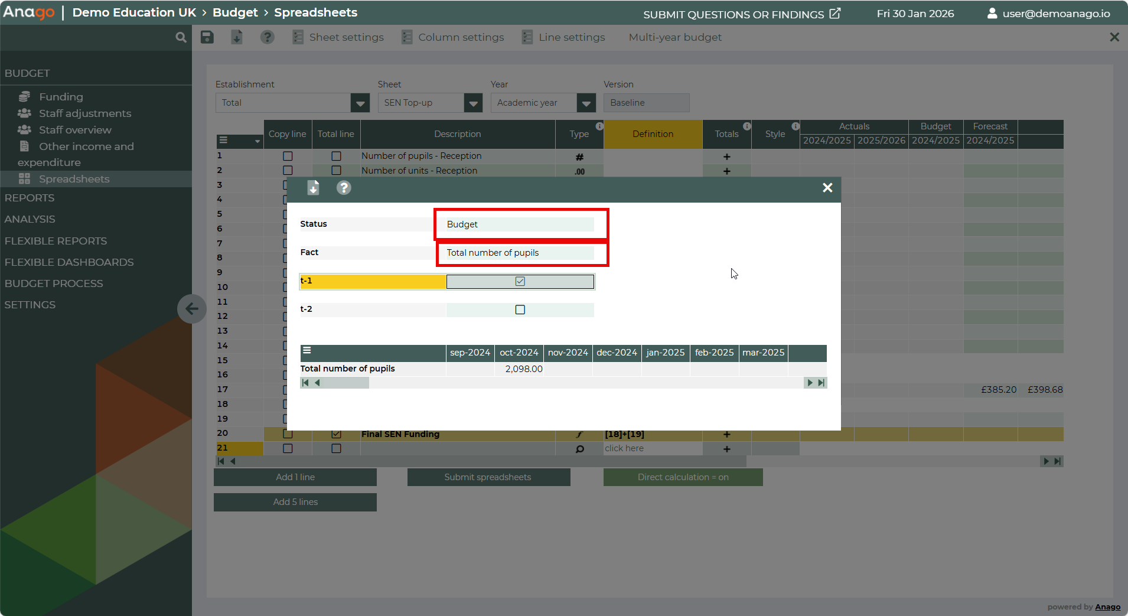Click the sidebar search magnifier icon
The image size is (1128, 616).
pyautogui.click(x=181, y=37)
